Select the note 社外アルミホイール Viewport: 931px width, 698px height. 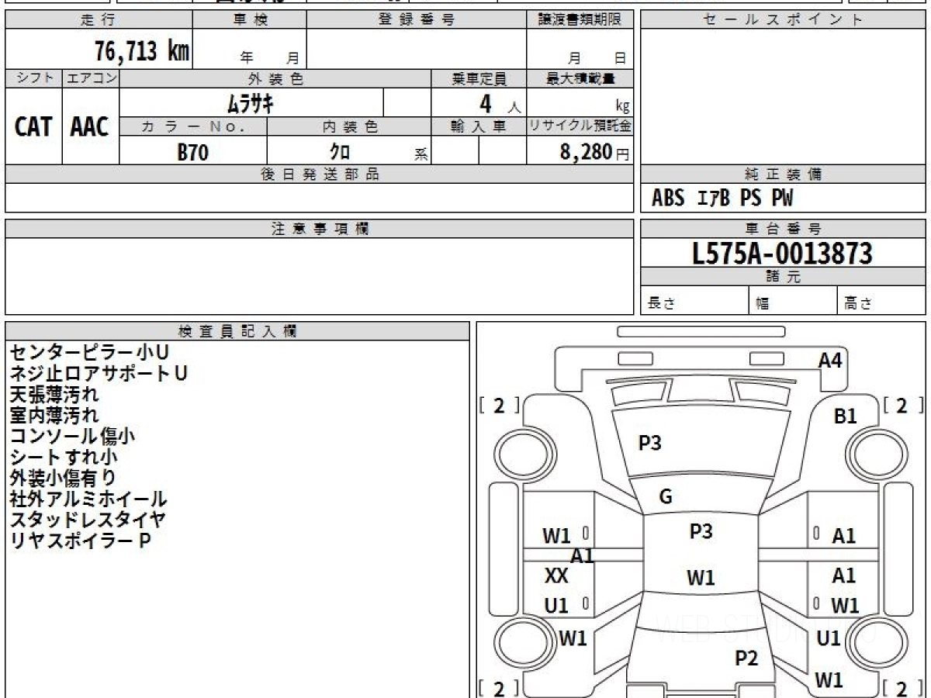(88, 499)
